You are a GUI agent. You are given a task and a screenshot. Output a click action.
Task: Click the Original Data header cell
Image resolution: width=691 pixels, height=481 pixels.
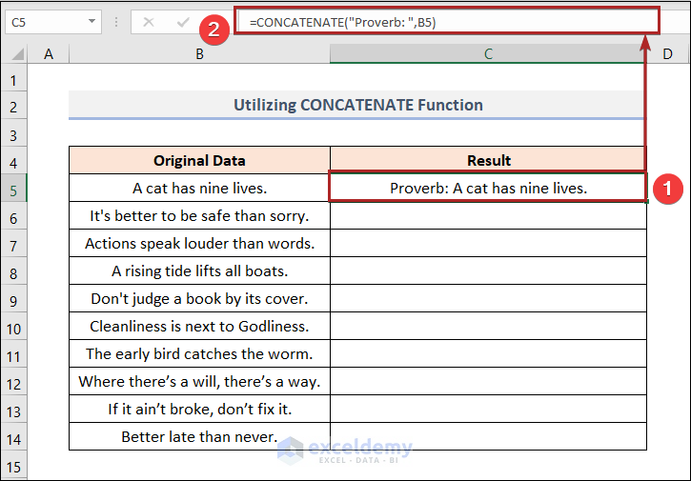[199, 160]
